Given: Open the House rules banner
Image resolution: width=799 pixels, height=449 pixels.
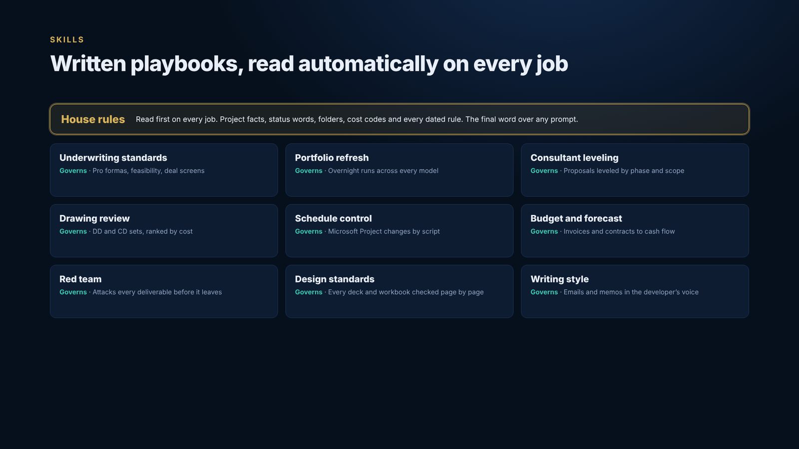Looking at the screenshot, I should [x=399, y=119].
